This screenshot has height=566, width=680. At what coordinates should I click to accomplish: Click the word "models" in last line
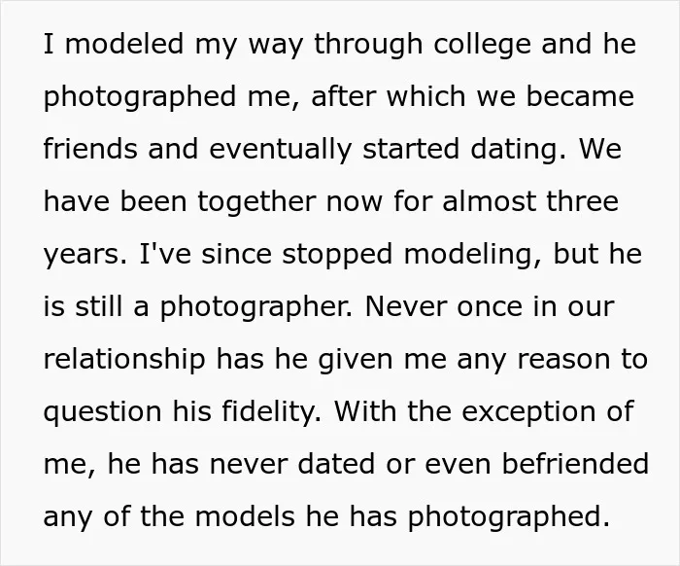click(245, 516)
